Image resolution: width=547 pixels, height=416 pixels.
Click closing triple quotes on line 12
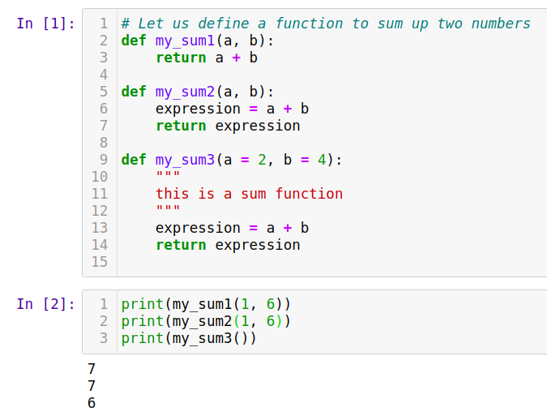(x=168, y=208)
